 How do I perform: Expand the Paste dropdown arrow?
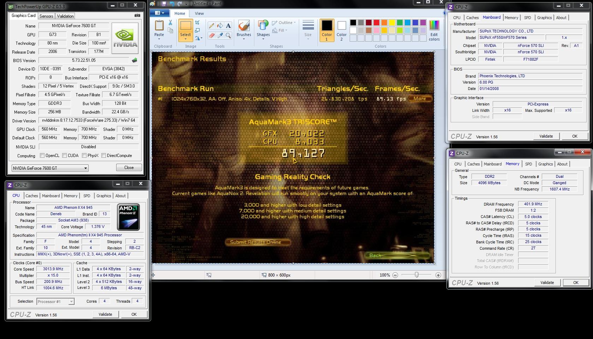pos(159,39)
